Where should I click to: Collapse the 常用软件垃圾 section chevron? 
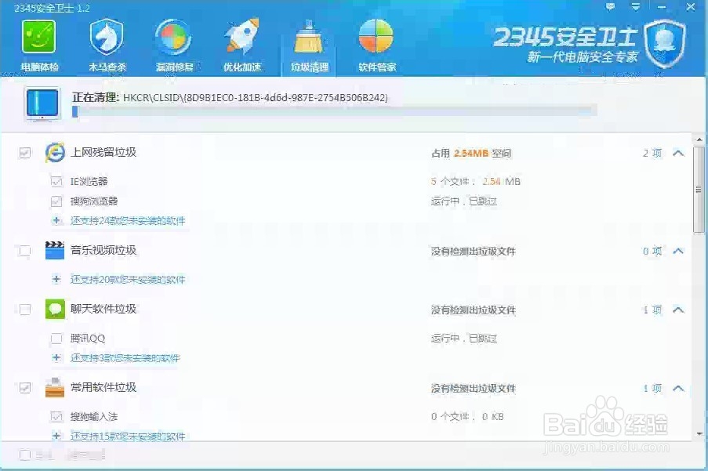pyautogui.click(x=678, y=388)
